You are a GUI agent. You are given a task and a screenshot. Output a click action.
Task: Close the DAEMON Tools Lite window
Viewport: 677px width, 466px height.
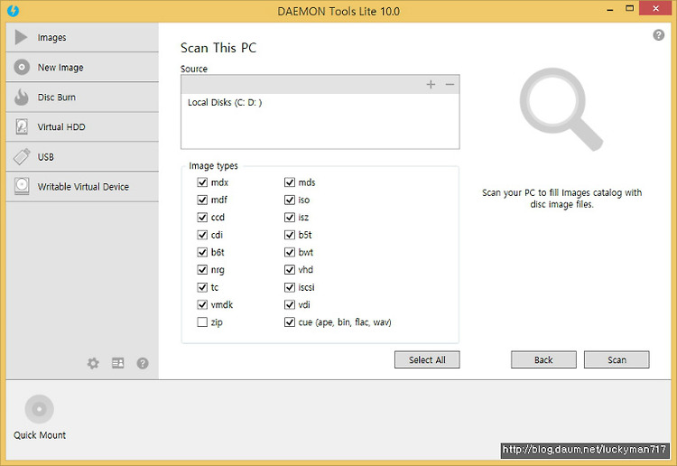655,8
